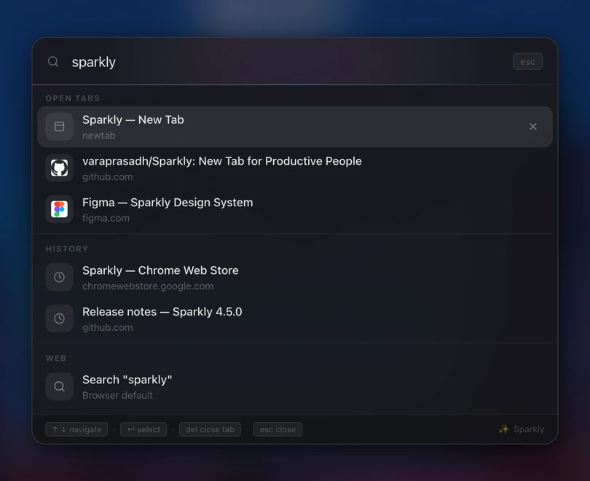
Task: Click clock icon beside Release notes entry
Action: 59,318
